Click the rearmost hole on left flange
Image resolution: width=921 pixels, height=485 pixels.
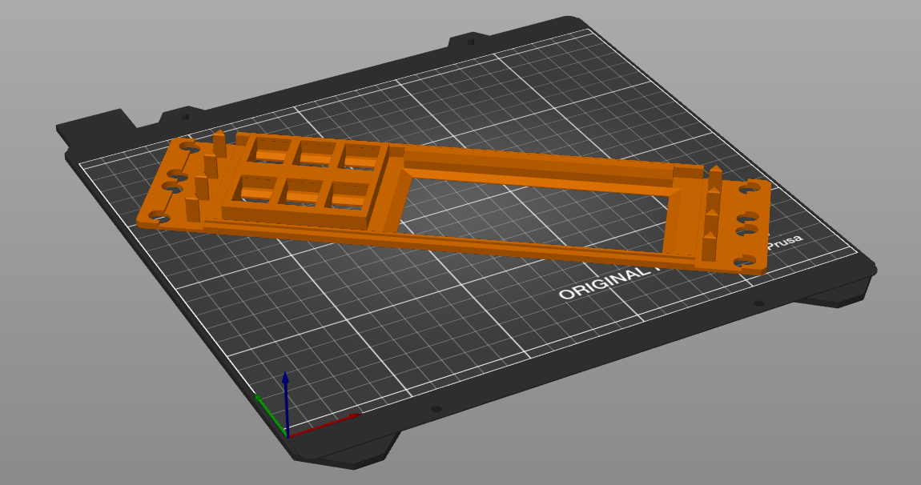189,147
